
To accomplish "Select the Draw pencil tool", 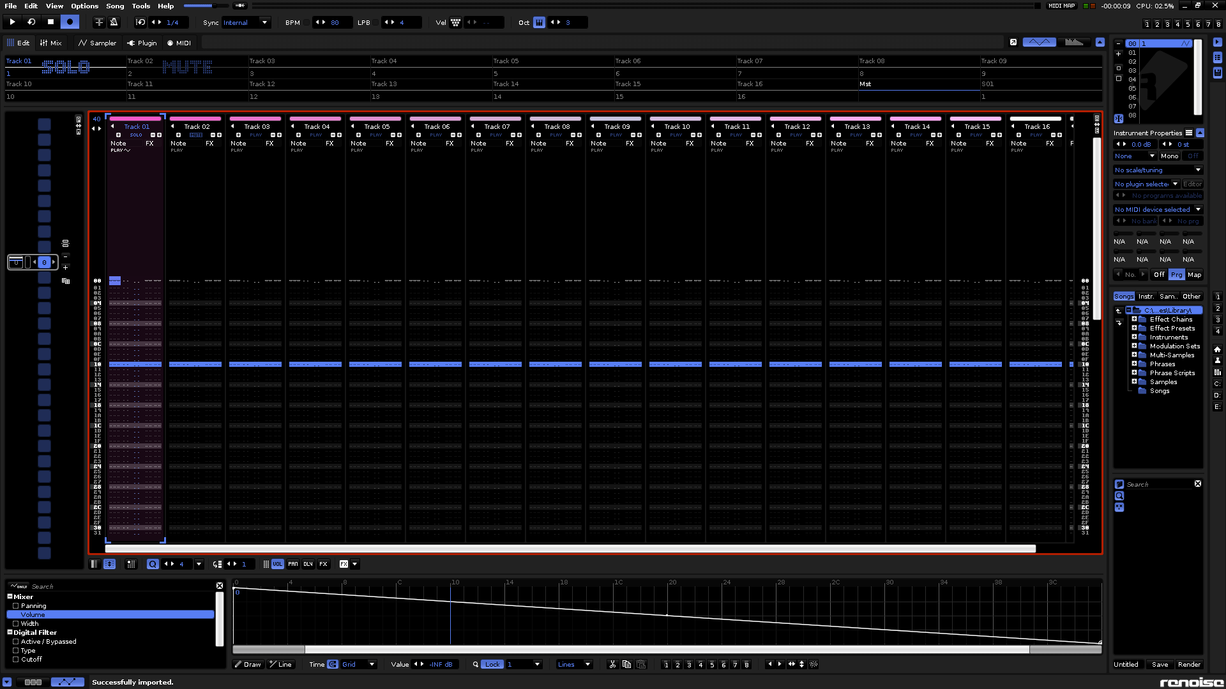I will (x=248, y=665).
